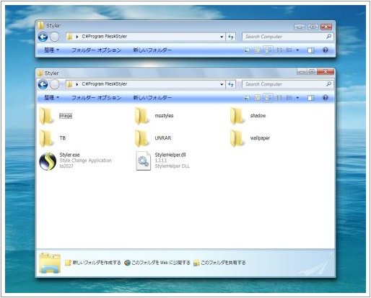Refresh the lower Styler window address bar
371x298 pixels.
[x=231, y=84]
